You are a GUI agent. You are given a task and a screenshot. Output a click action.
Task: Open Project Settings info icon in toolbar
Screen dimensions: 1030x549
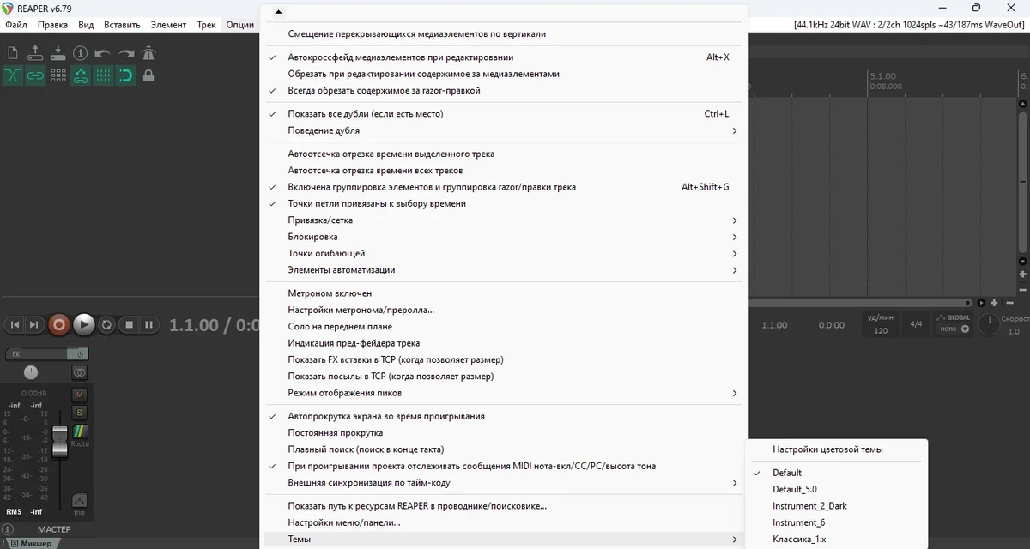pyautogui.click(x=81, y=53)
